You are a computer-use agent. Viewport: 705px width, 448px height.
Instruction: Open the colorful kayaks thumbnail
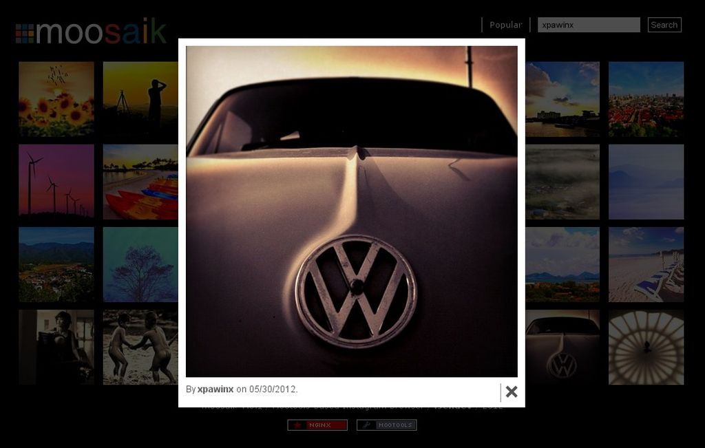(140, 182)
